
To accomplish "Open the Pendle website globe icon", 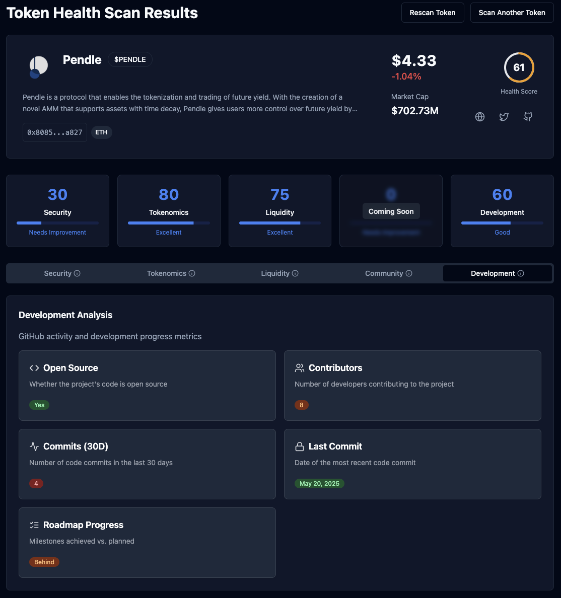I will (480, 117).
